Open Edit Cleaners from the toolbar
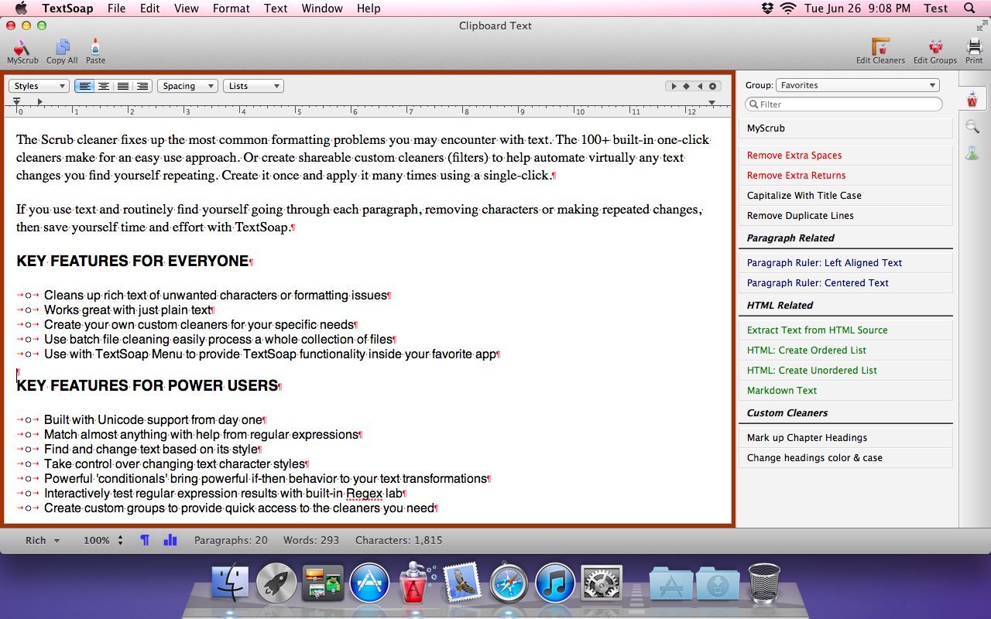 880,49
